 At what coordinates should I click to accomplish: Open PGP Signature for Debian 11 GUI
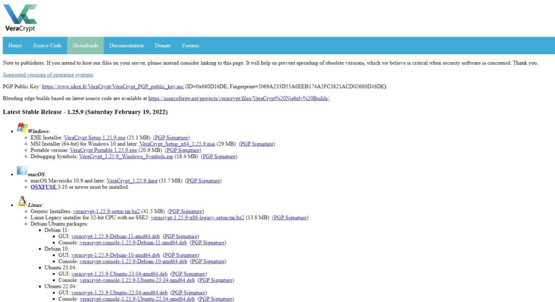[x=181, y=236]
